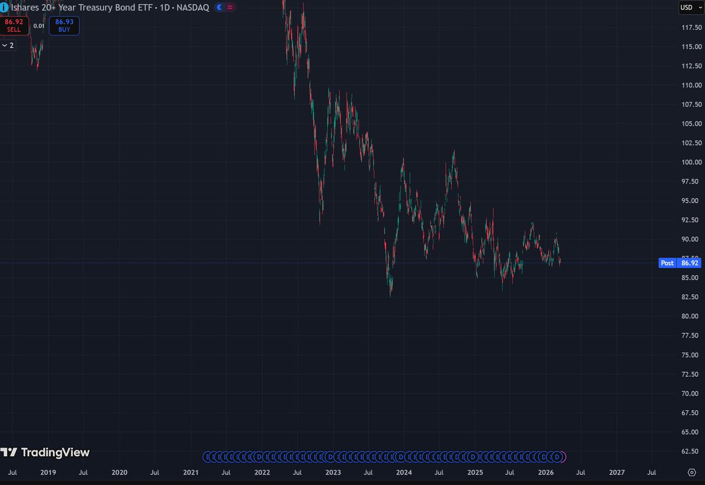Screen dimensions: 705x485
Task: Click the pink approximate-data wave icon
Action: (x=230, y=7)
